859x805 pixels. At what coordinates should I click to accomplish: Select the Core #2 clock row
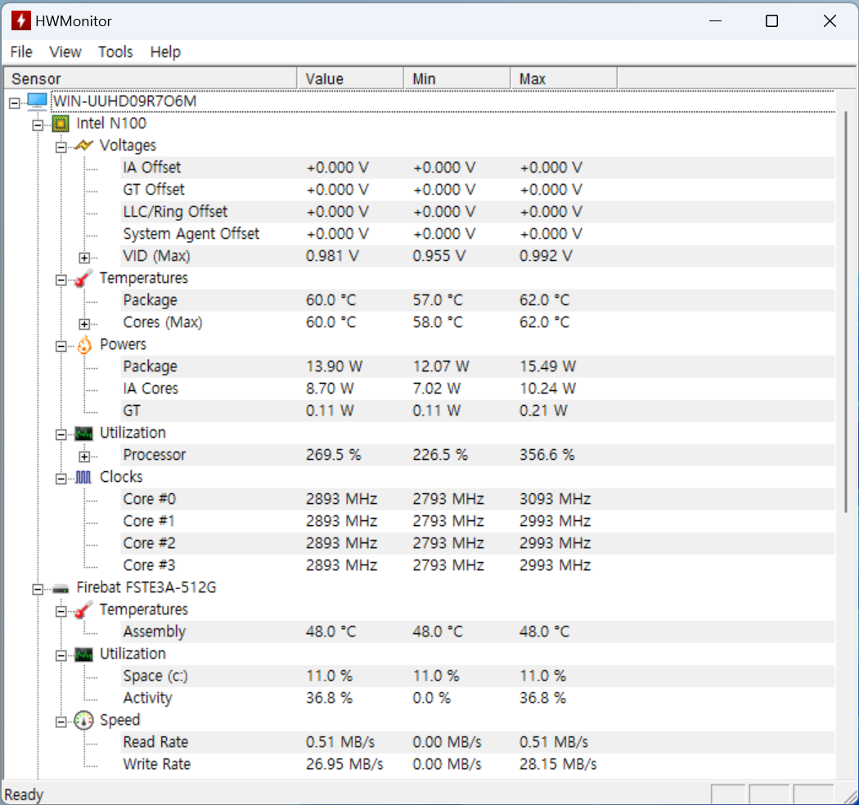(x=477, y=543)
